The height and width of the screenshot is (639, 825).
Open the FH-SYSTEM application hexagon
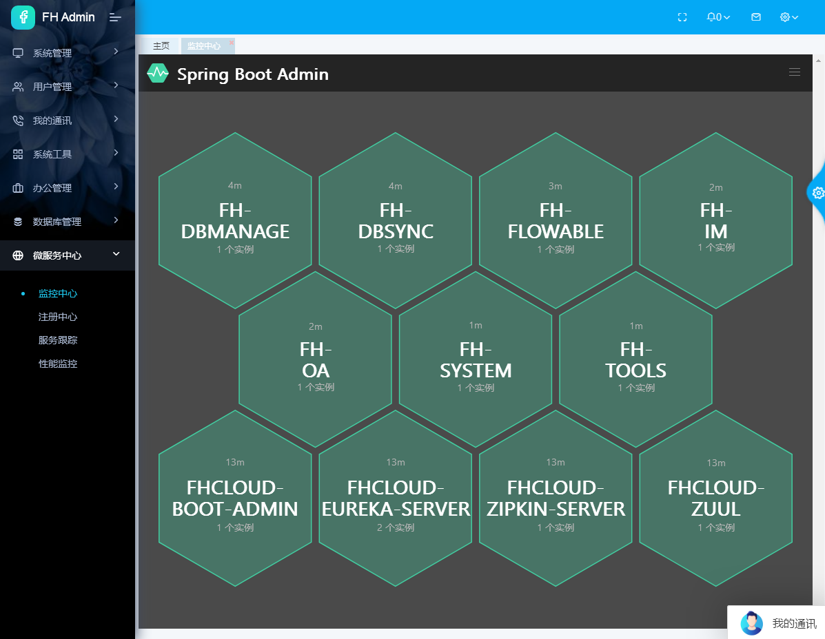(x=476, y=359)
